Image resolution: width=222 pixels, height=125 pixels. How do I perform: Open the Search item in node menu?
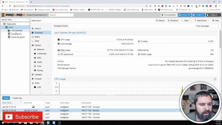click(38, 28)
